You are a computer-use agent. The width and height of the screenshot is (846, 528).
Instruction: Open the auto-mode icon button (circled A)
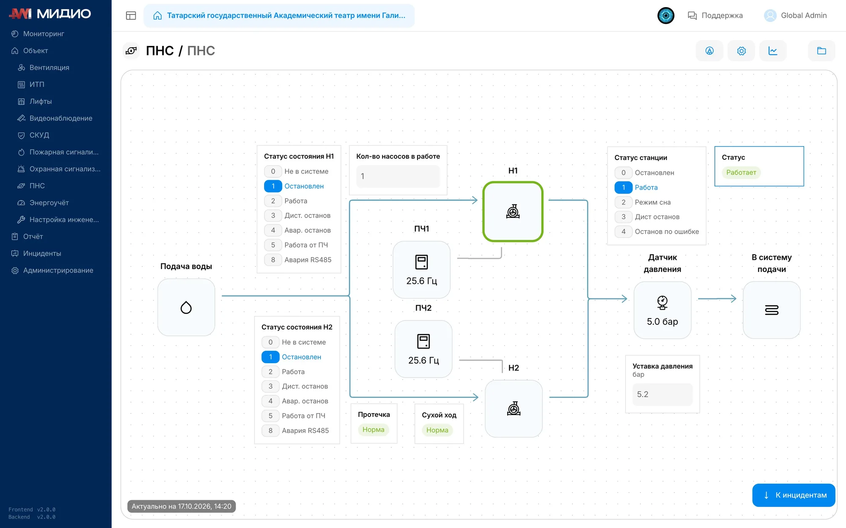(x=709, y=51)
